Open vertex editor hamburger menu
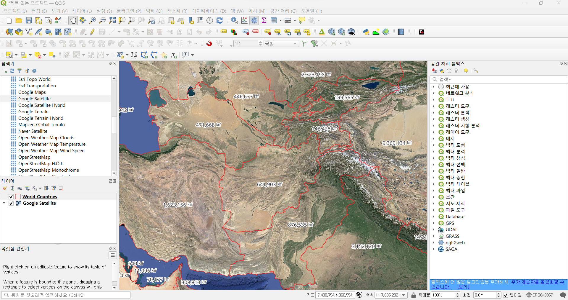 [x=113, y=255]
